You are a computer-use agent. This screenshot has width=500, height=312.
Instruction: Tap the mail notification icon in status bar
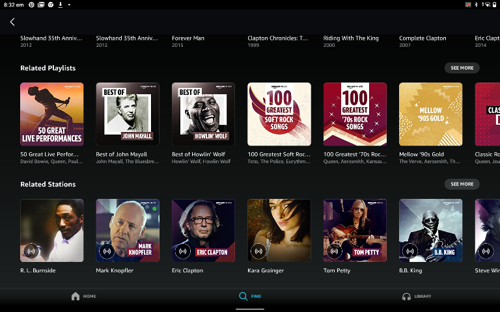pyautogui.click(x=41, y=5)
